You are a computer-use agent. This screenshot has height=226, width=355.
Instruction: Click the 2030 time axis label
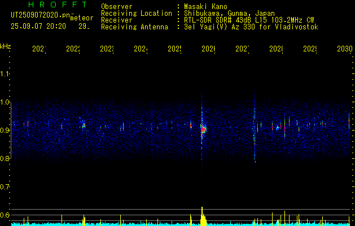coord(345,49)
